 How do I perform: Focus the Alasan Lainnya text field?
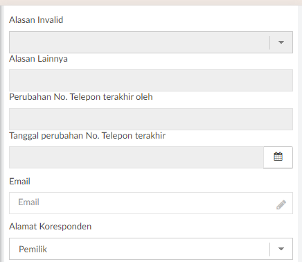pyautogui.click(x=151, y=80)
